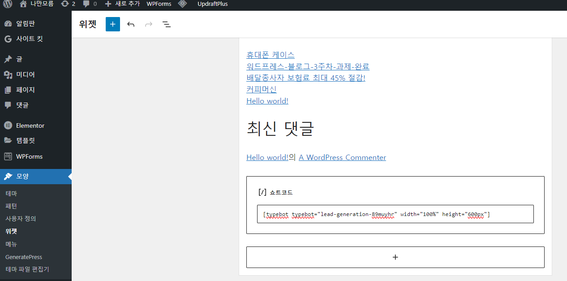This screenshot has height=281, width=567.
Task: Undo the last change
Action: [131, 24]
